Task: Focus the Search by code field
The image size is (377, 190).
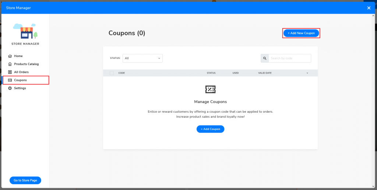Action: (290, 58)
